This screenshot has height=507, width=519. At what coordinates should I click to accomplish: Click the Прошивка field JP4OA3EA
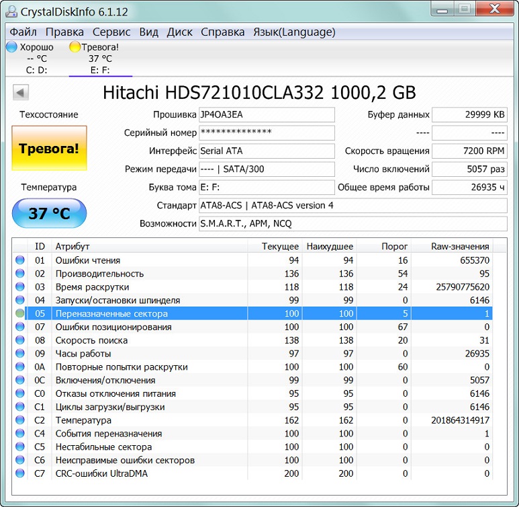pos(267,115)
